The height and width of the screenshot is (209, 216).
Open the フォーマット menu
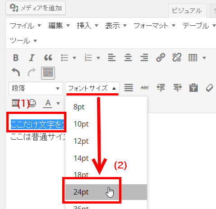click(154, 26)
